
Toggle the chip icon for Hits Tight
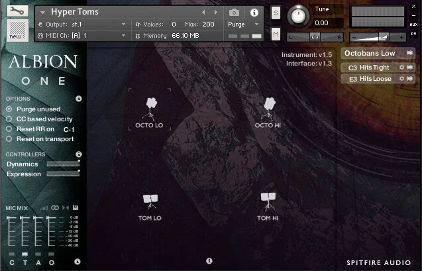pyautogui.click(x=409, y=68)
